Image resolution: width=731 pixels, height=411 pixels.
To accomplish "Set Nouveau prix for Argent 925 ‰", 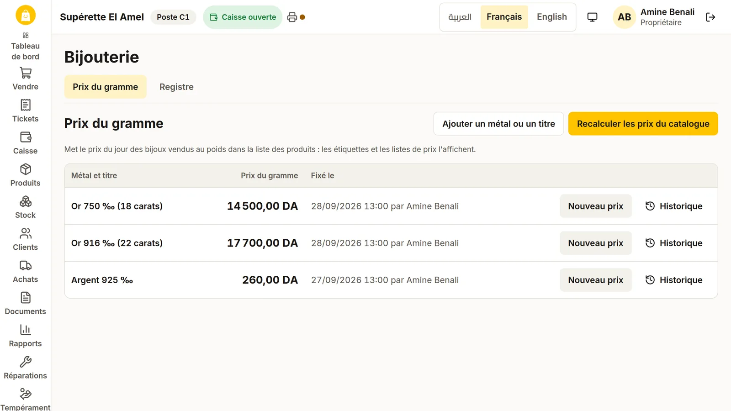I will point(596,280).
